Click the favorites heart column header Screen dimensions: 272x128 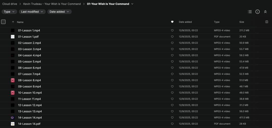tap(172, 22)
